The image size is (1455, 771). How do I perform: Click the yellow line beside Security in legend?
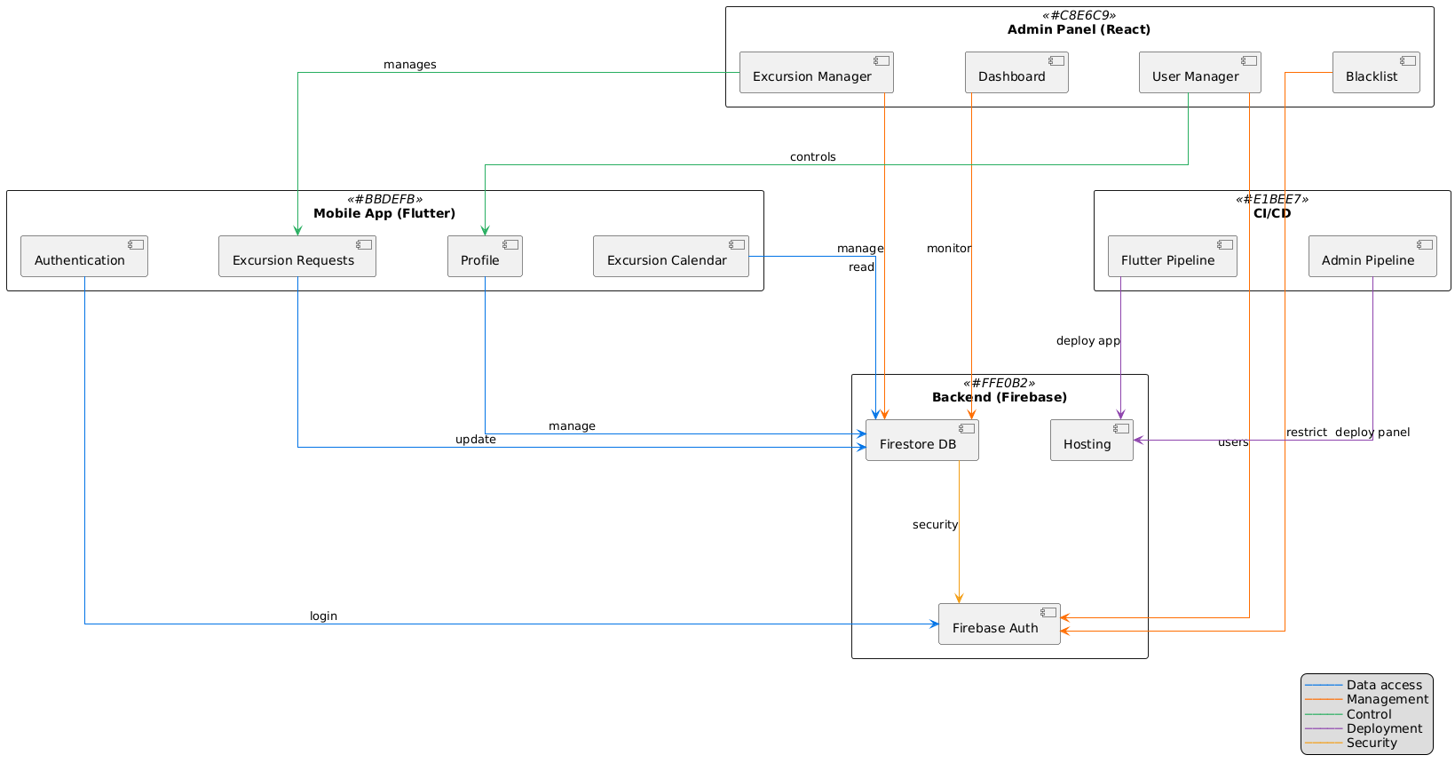click(1324, 743)
